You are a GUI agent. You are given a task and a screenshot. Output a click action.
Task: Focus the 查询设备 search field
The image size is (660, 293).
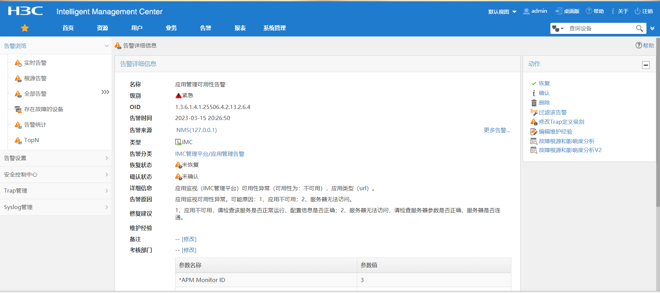600,29
